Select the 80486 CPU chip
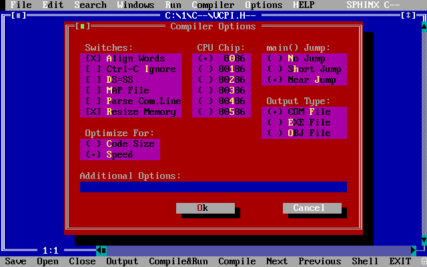 click(x=222, y=101)
